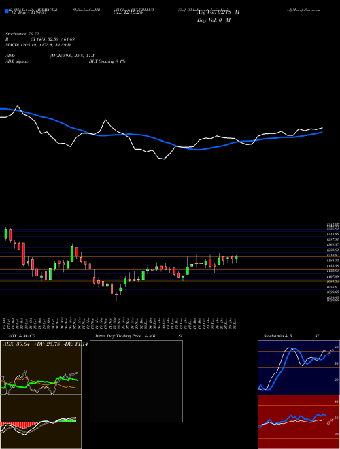Click the '1184.33' price axis label

point(333,261)
